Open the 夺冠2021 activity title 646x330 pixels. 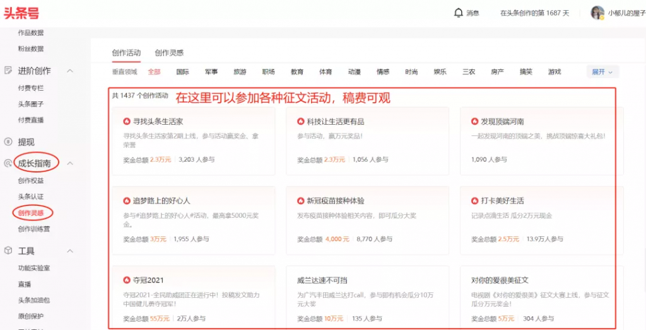tap(148, 281)
